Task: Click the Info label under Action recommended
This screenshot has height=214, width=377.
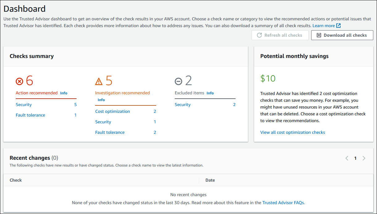Action: click(x=64, y=93)
